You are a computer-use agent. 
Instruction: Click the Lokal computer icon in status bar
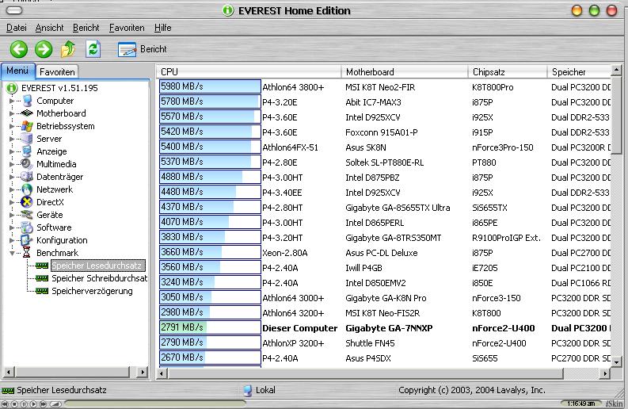coord(248,390)
